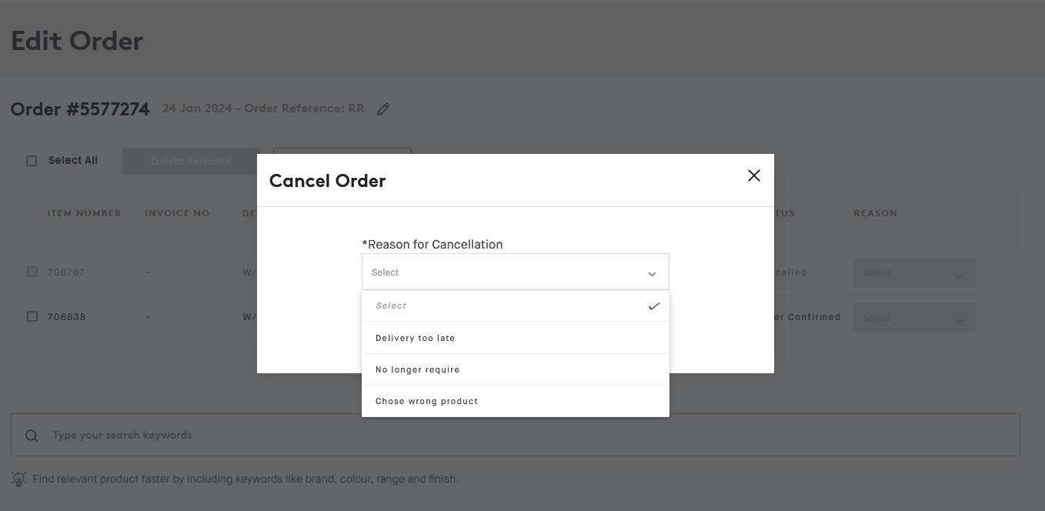
Task: Choose the Chose wrong product option
Action: tap(427, 401)
